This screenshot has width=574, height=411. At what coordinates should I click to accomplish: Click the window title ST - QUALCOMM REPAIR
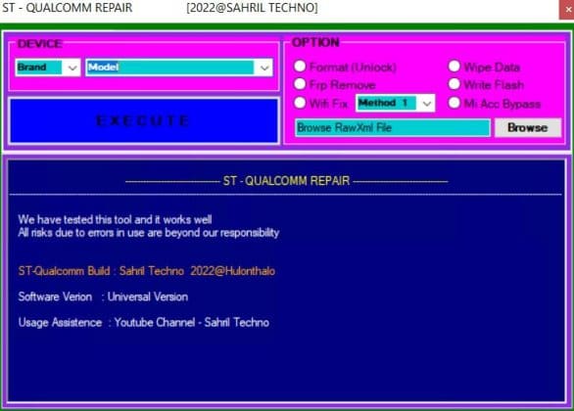pyautogui.click(x=68, y=8)
